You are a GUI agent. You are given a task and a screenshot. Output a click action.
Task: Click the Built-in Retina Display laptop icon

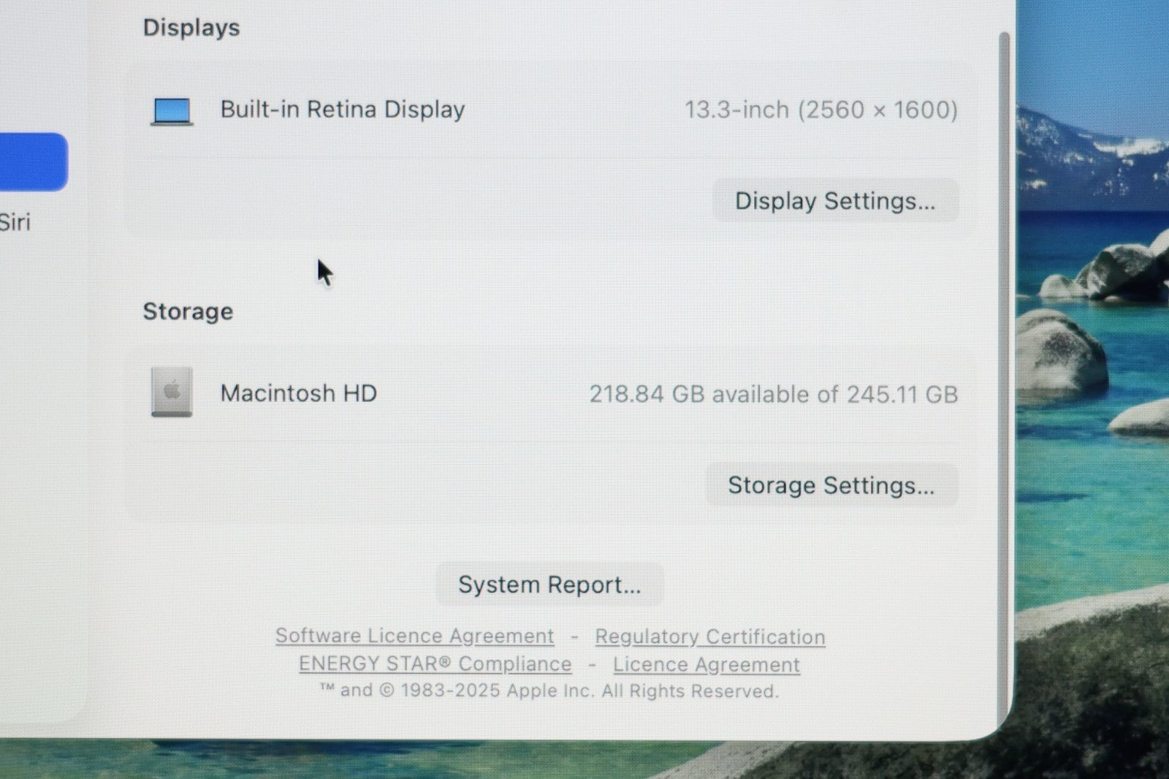(x=172, y=112)
